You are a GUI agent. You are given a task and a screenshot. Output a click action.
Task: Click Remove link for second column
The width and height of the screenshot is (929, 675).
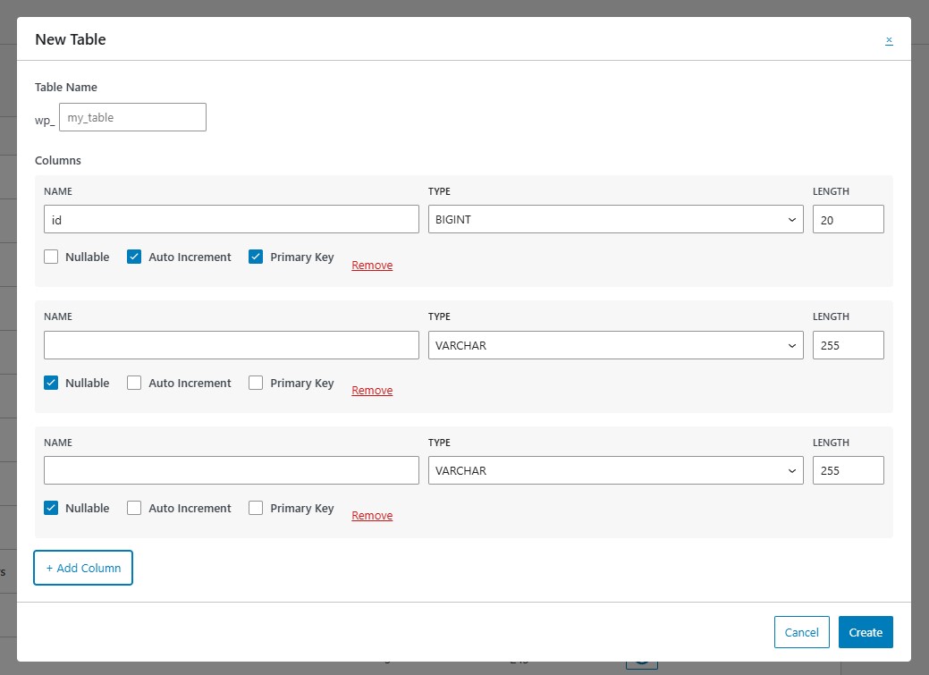[x=372, y=391]
